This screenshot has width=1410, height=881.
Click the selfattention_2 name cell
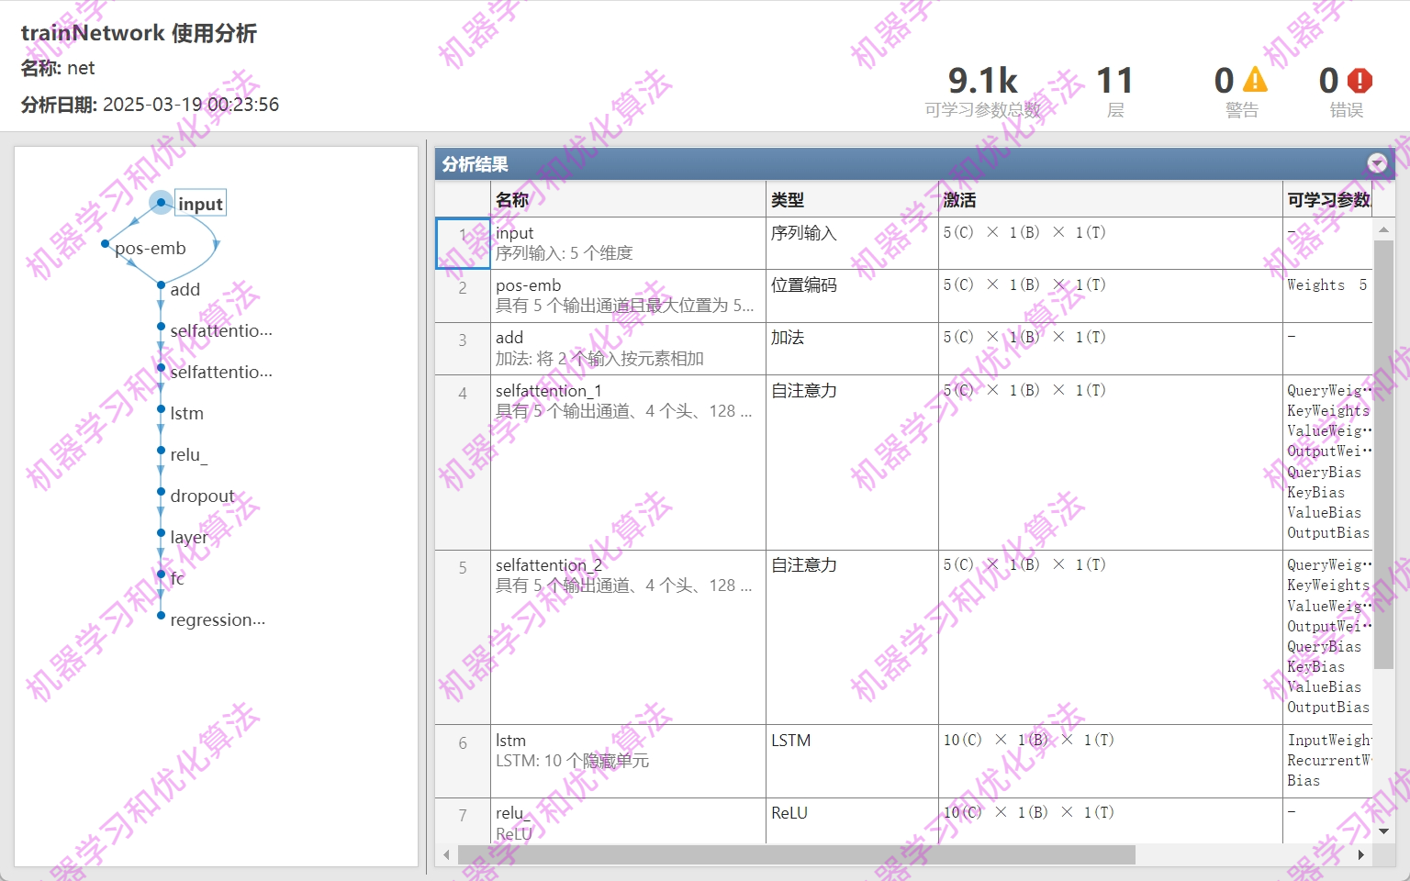[x=628, y=637]
